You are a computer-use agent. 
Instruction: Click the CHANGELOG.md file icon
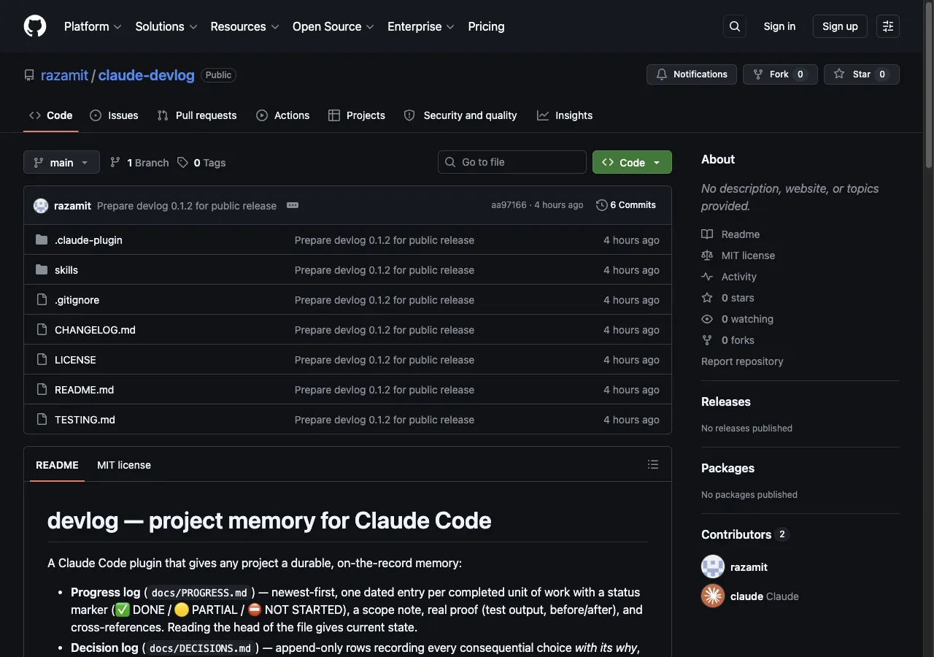tap(42, 329)
